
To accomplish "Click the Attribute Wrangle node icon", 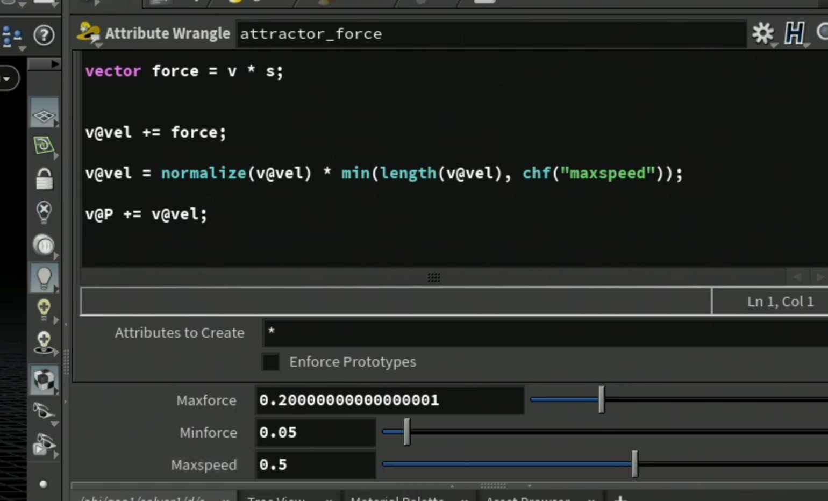I will (88, 33).
